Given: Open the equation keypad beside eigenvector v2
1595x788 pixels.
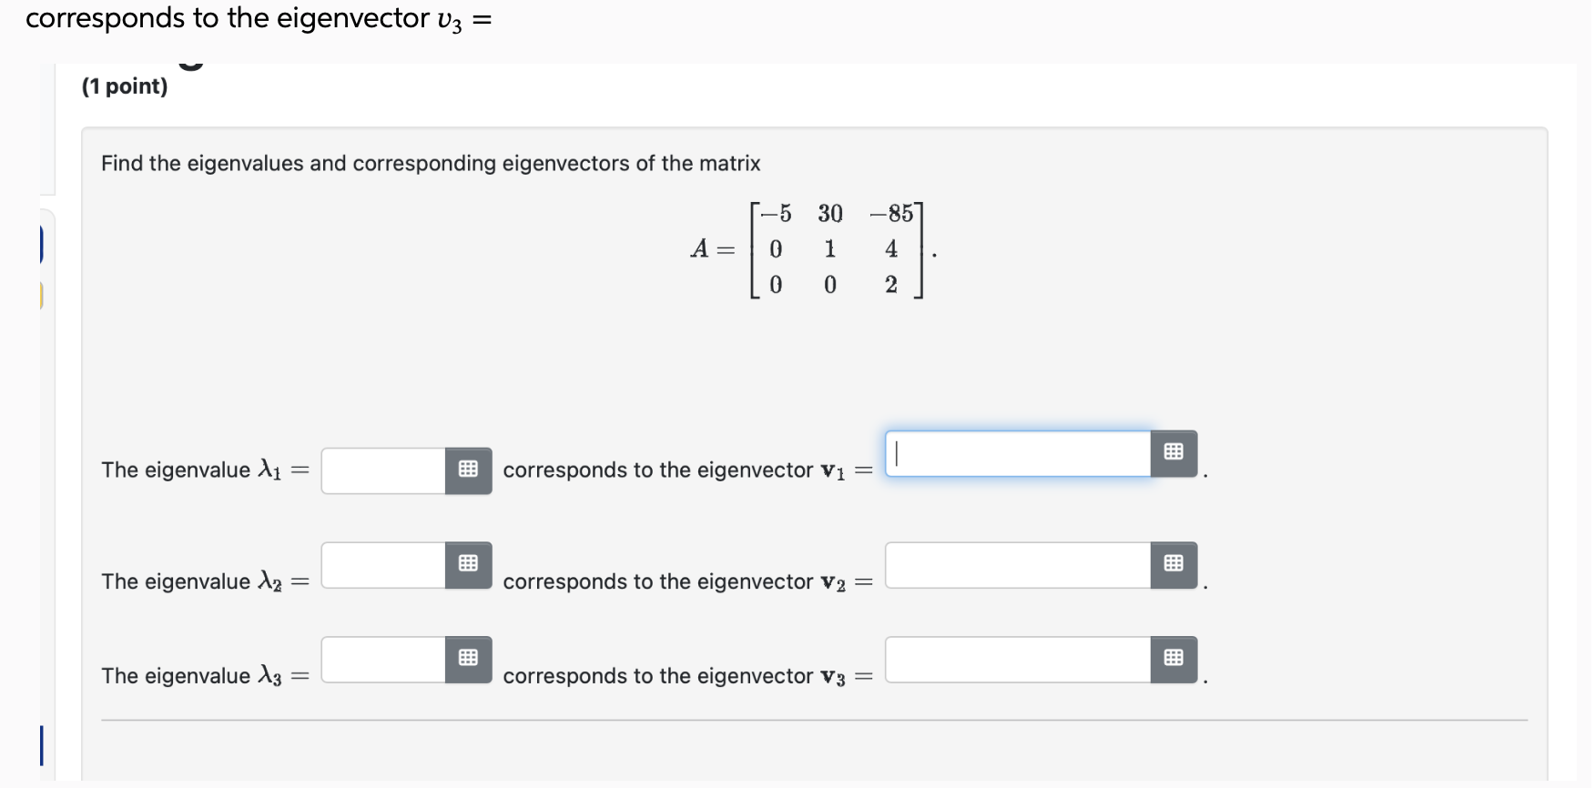Looking at the screenshot, I should point(1174,564).
